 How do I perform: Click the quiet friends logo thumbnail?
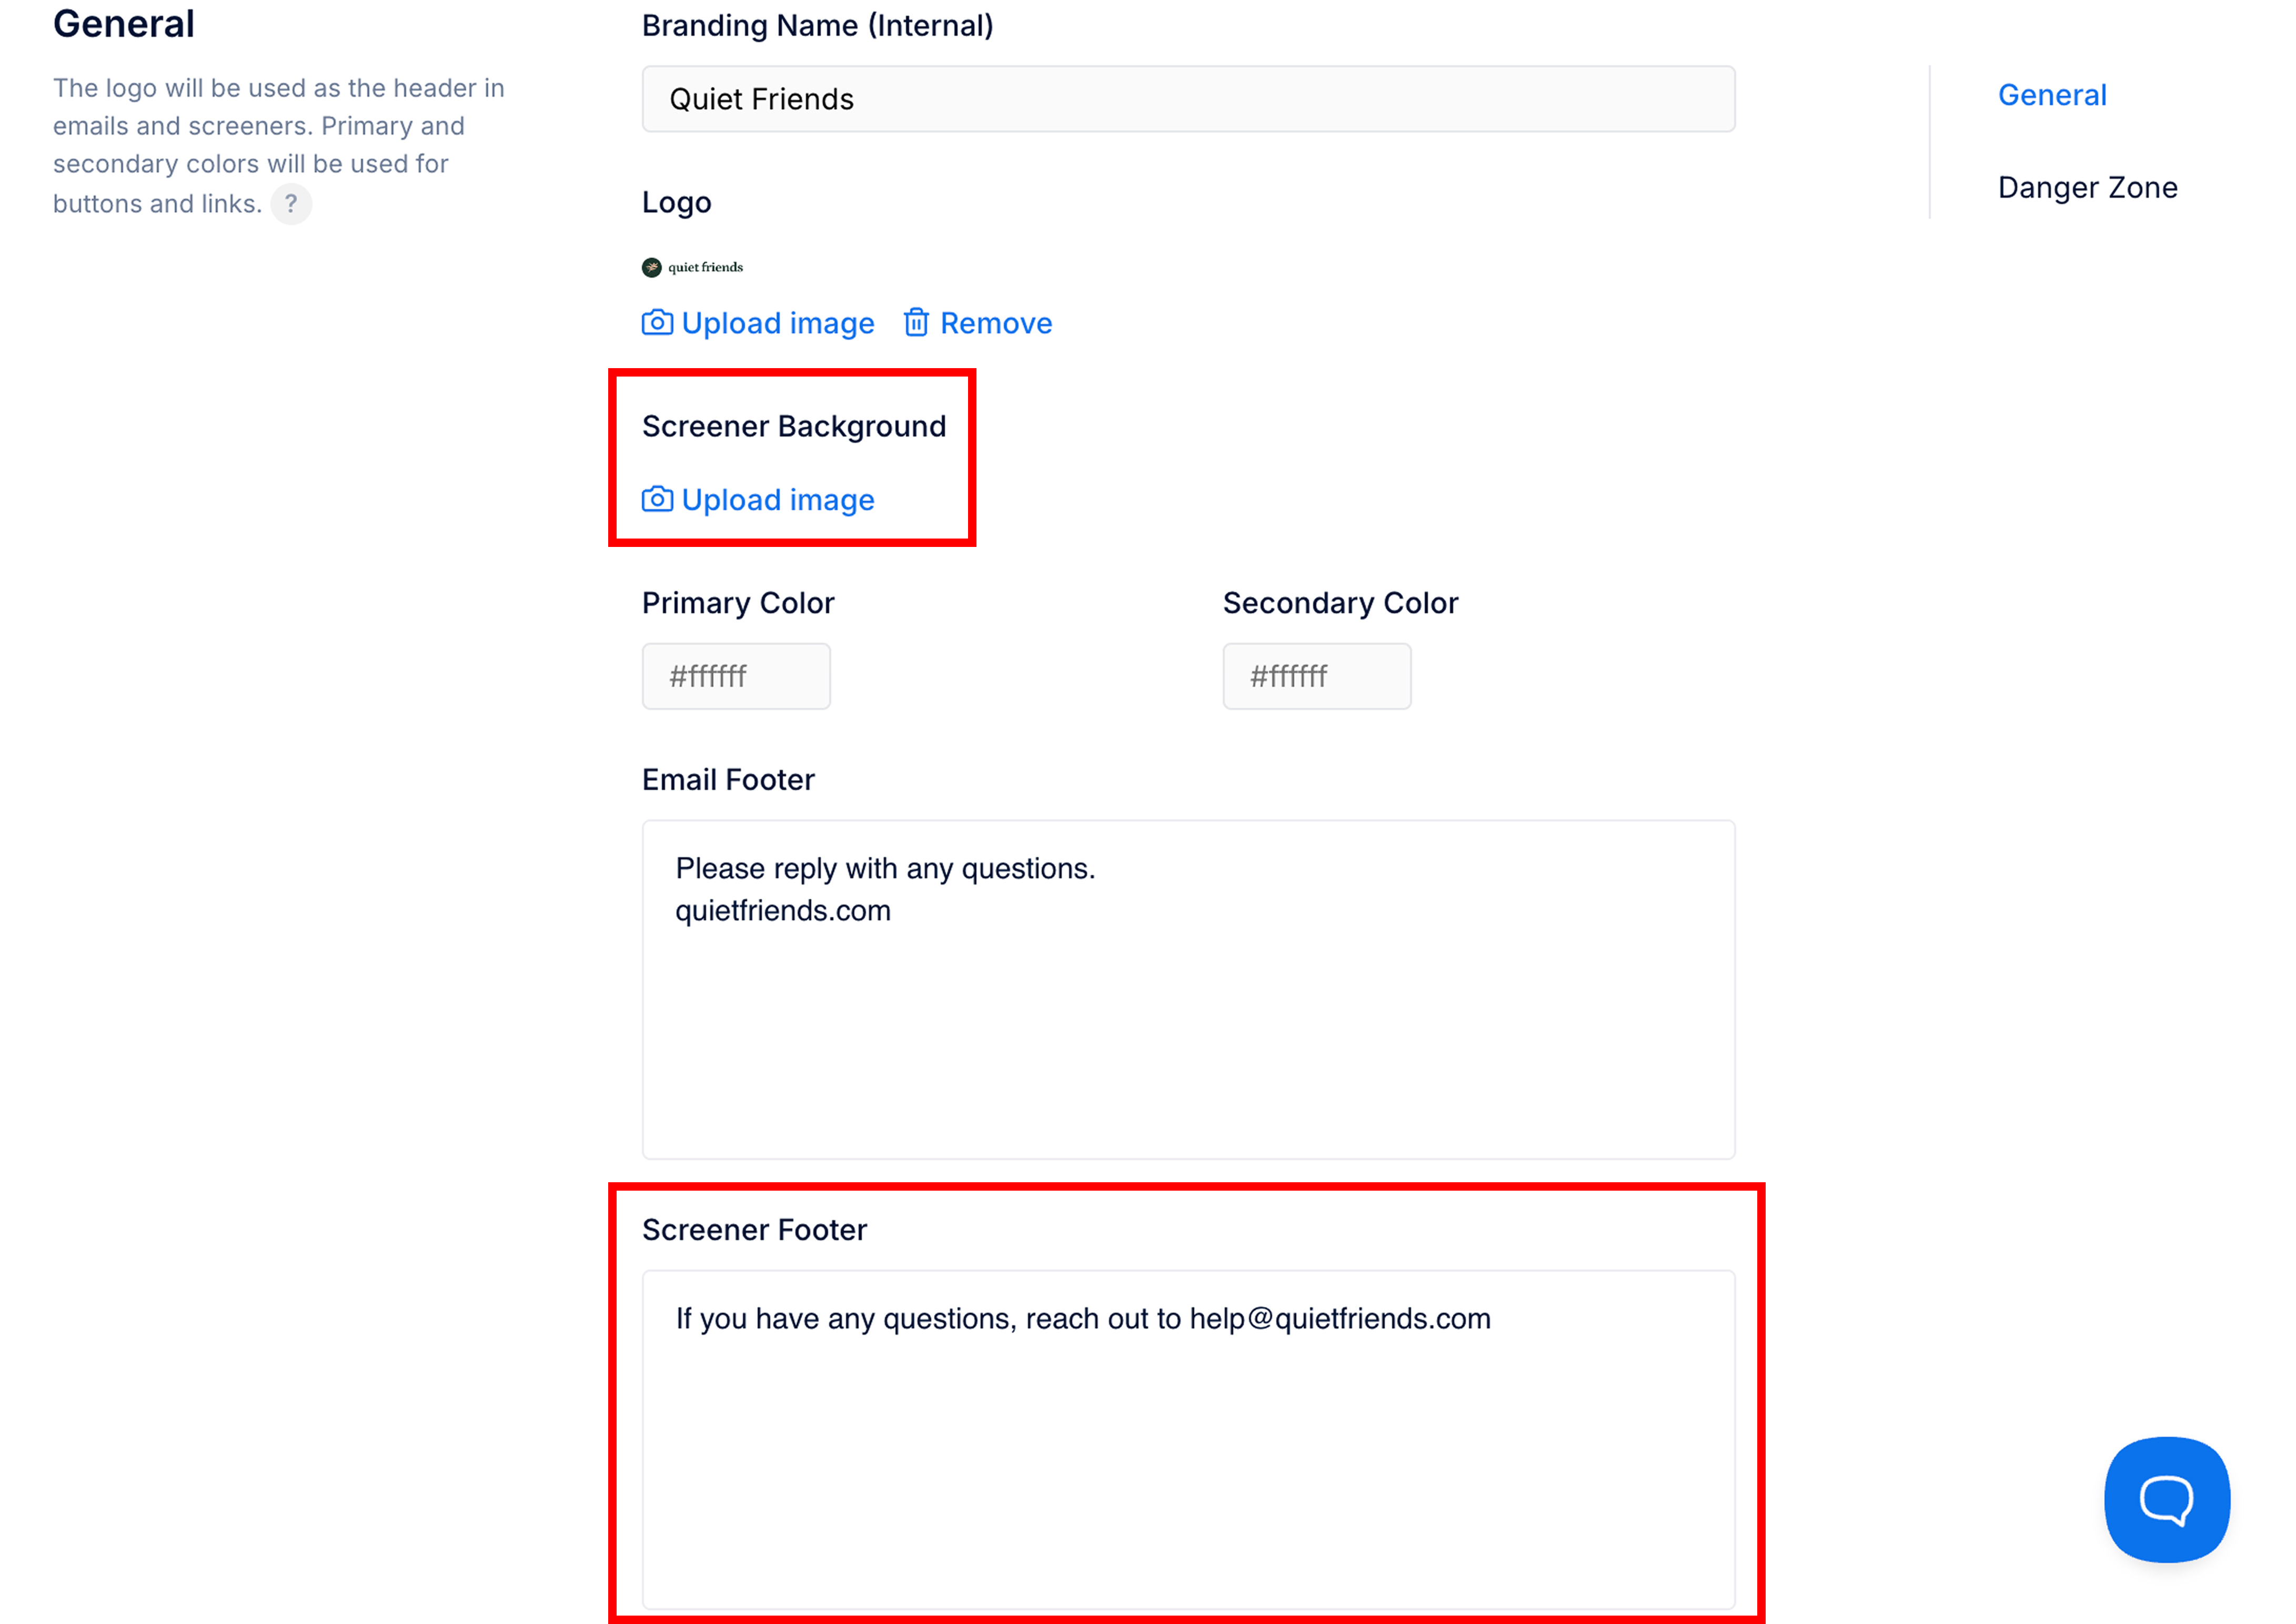(x=692, y=267)
